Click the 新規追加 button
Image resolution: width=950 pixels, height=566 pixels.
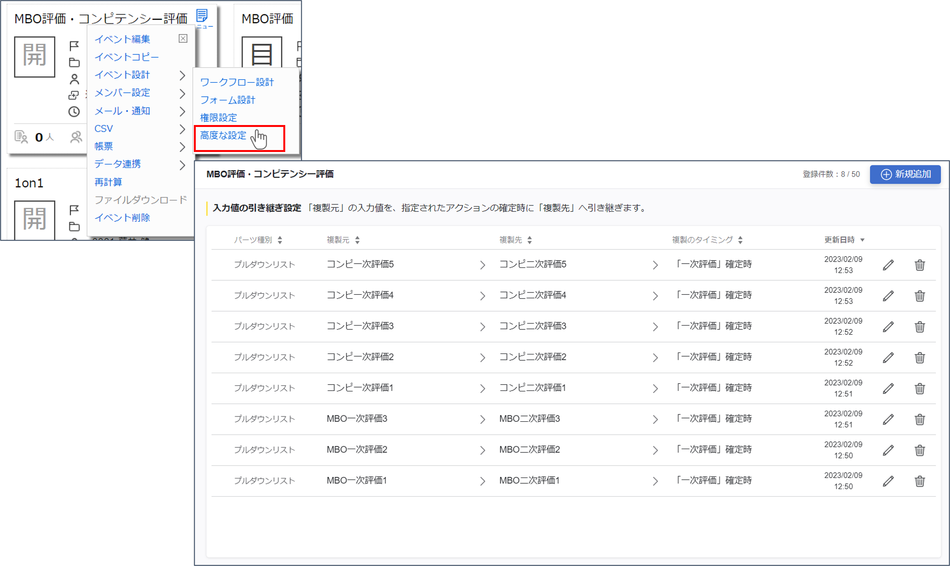click(905, 174)
